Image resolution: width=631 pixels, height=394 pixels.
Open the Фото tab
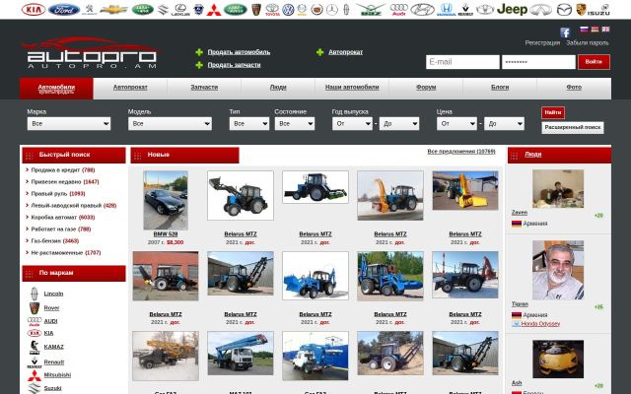[x=574, y=88]
